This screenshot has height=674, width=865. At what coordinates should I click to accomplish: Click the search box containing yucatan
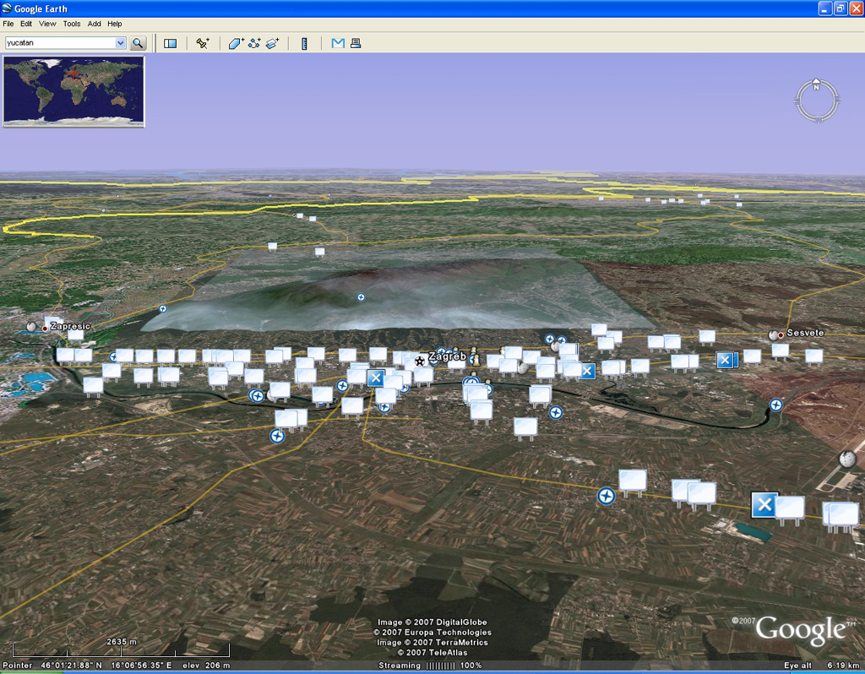pos(58,43)
